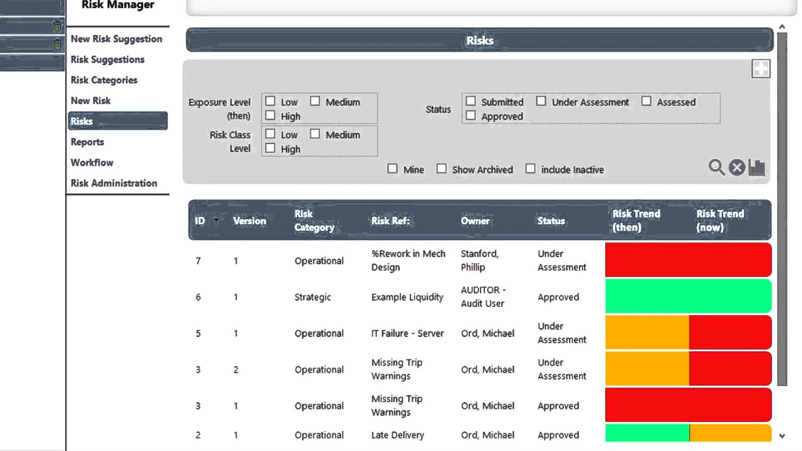This screenshot has width=802, height=451.
Task: Tick the Exposure Level High checkbox
Action: [x=270, y=115]
